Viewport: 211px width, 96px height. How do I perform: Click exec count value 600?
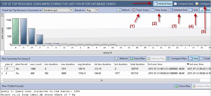pos(33,73)
